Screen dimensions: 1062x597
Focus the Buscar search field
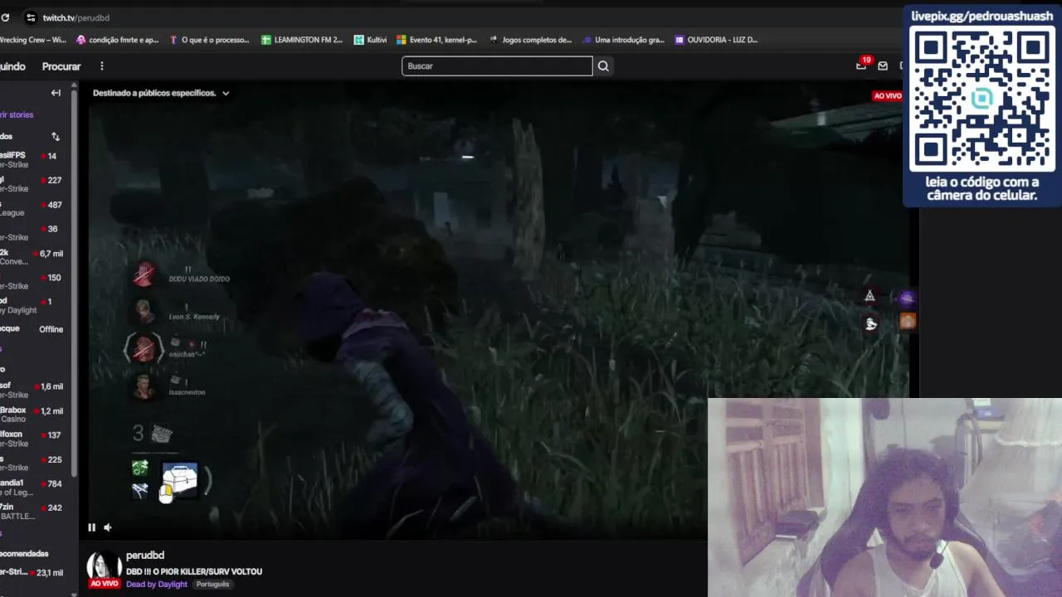point(497,66)
